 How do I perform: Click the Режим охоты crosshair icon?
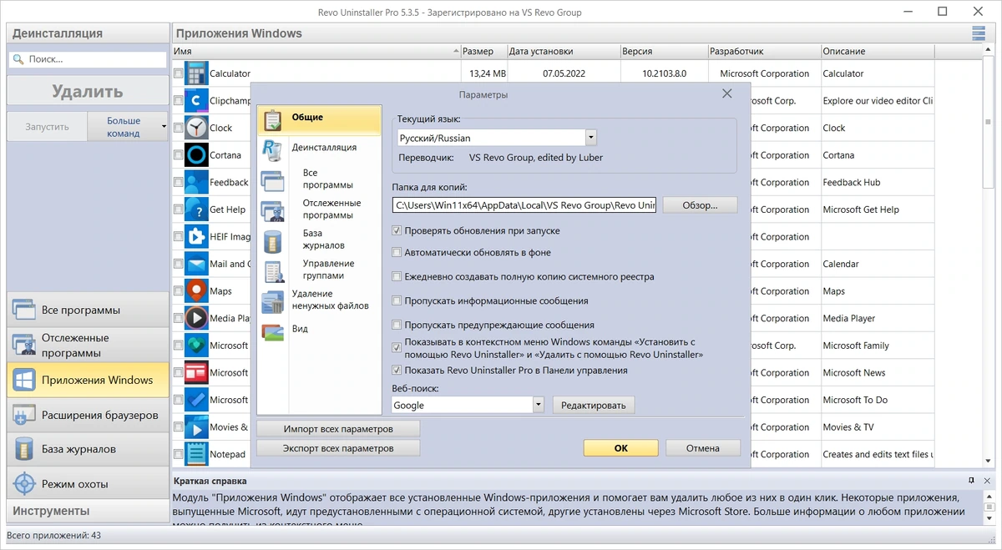click(25, 484)
